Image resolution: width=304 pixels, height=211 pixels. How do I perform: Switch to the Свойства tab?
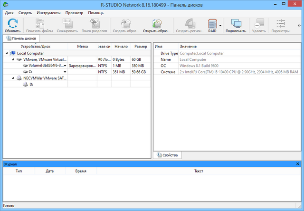pyautogui.click(x=167, y=155)
